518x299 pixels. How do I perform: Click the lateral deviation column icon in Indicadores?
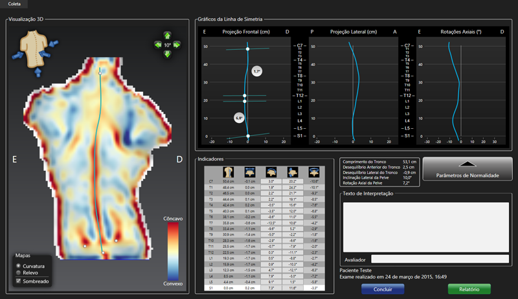(250, 172)
